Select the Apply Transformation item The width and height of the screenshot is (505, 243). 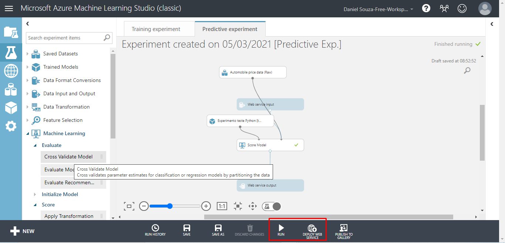point(73,216)
